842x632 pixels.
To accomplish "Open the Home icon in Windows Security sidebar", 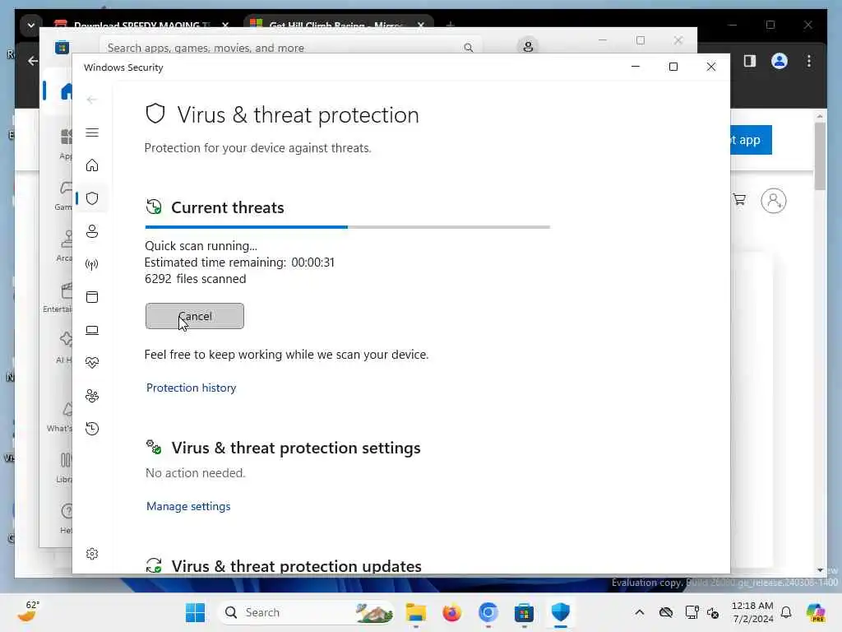I will (x=92, y=165).
